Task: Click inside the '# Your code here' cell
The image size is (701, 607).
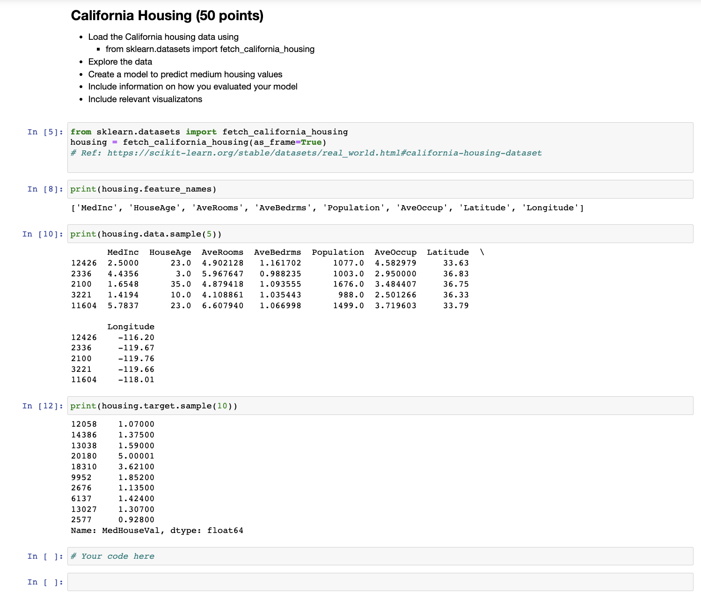Action: pyautogui.click(x=112, y=556)
